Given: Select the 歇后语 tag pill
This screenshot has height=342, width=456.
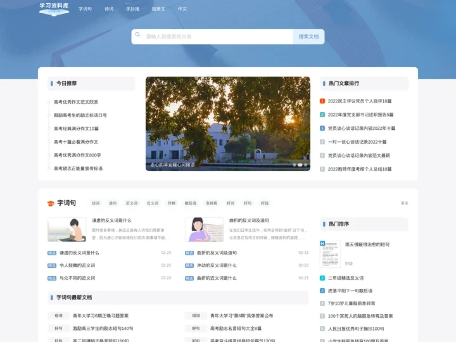Looking at the screenshot, I should pyautogui.click(x=191, y=203).
